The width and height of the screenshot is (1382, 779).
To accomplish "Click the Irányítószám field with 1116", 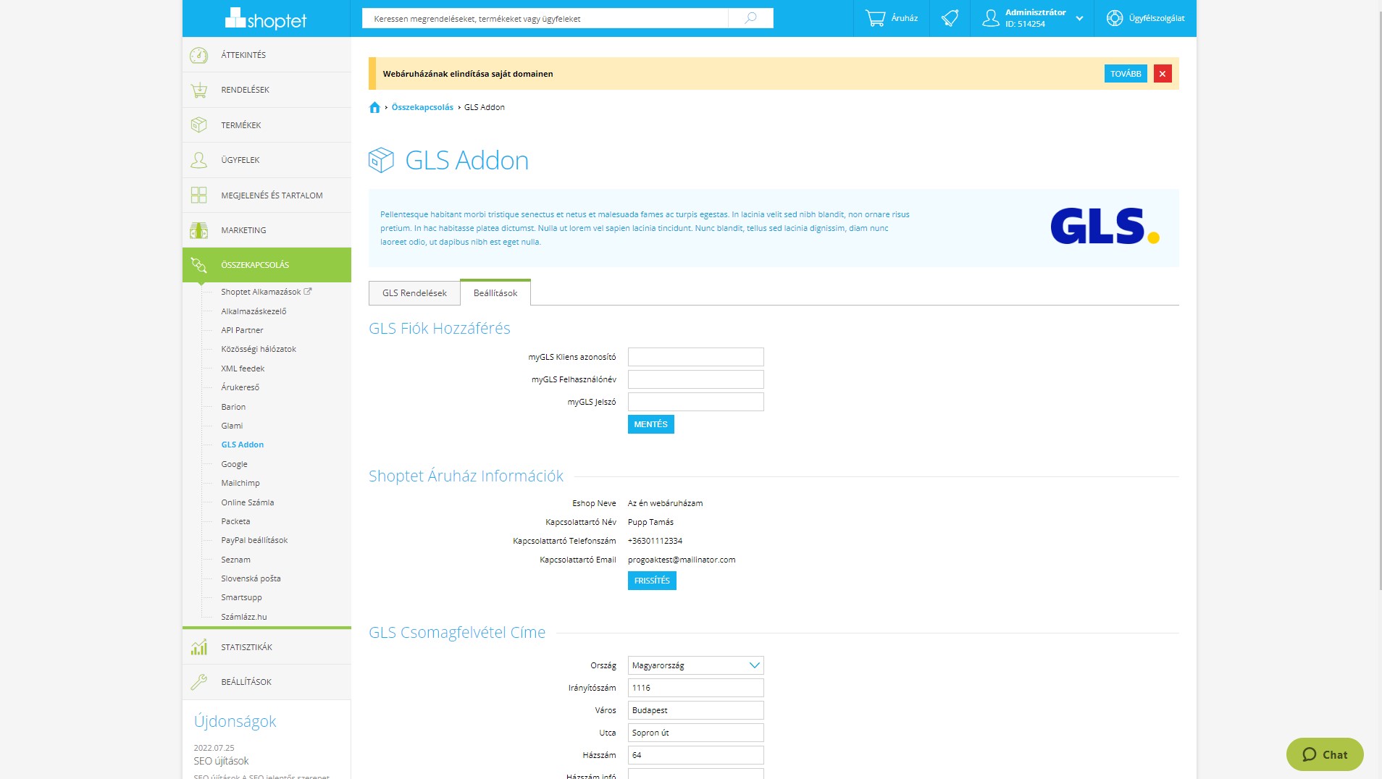I will click(695, 688).
